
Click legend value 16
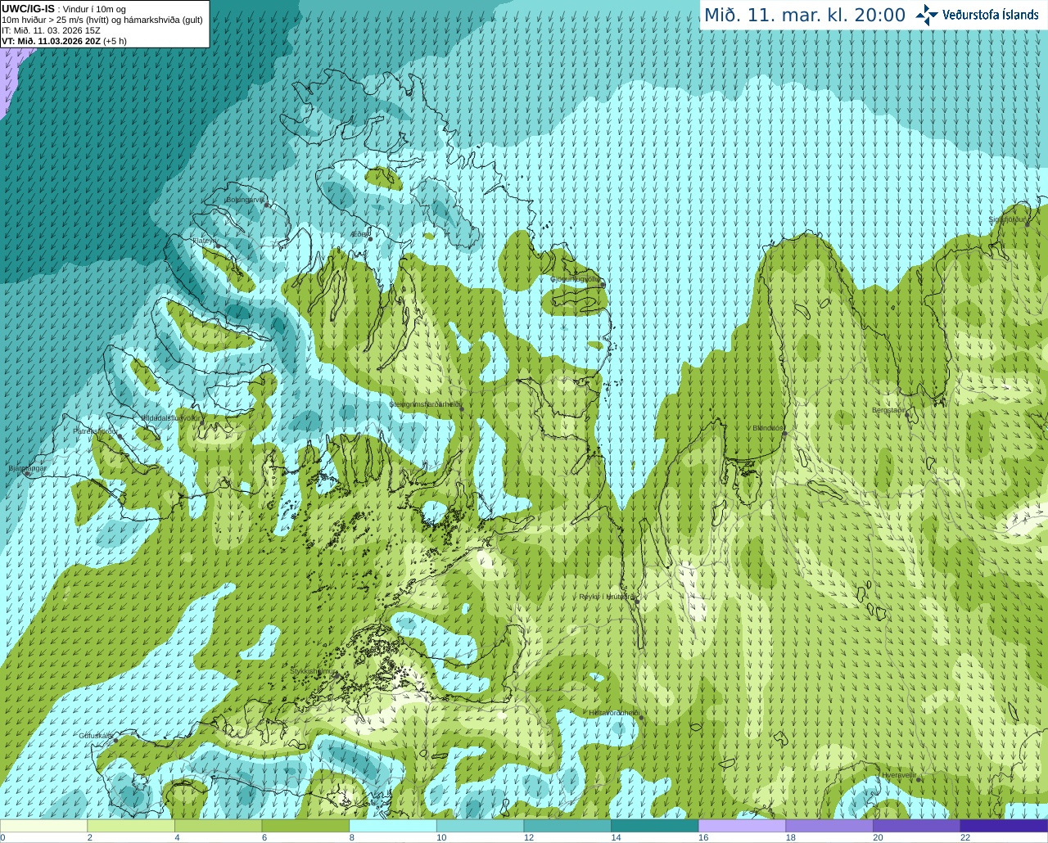[x=703, y=837]
